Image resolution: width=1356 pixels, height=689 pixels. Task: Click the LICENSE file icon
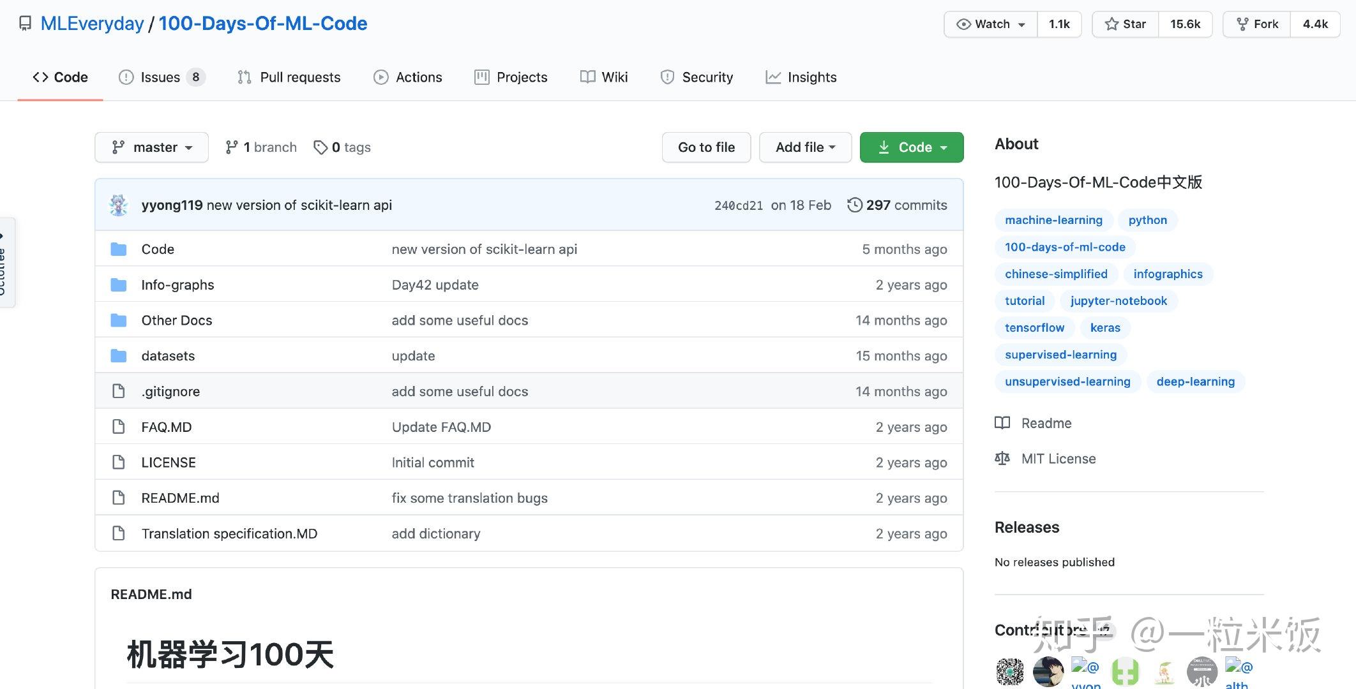pyautogui.click(x=119, y=463)
